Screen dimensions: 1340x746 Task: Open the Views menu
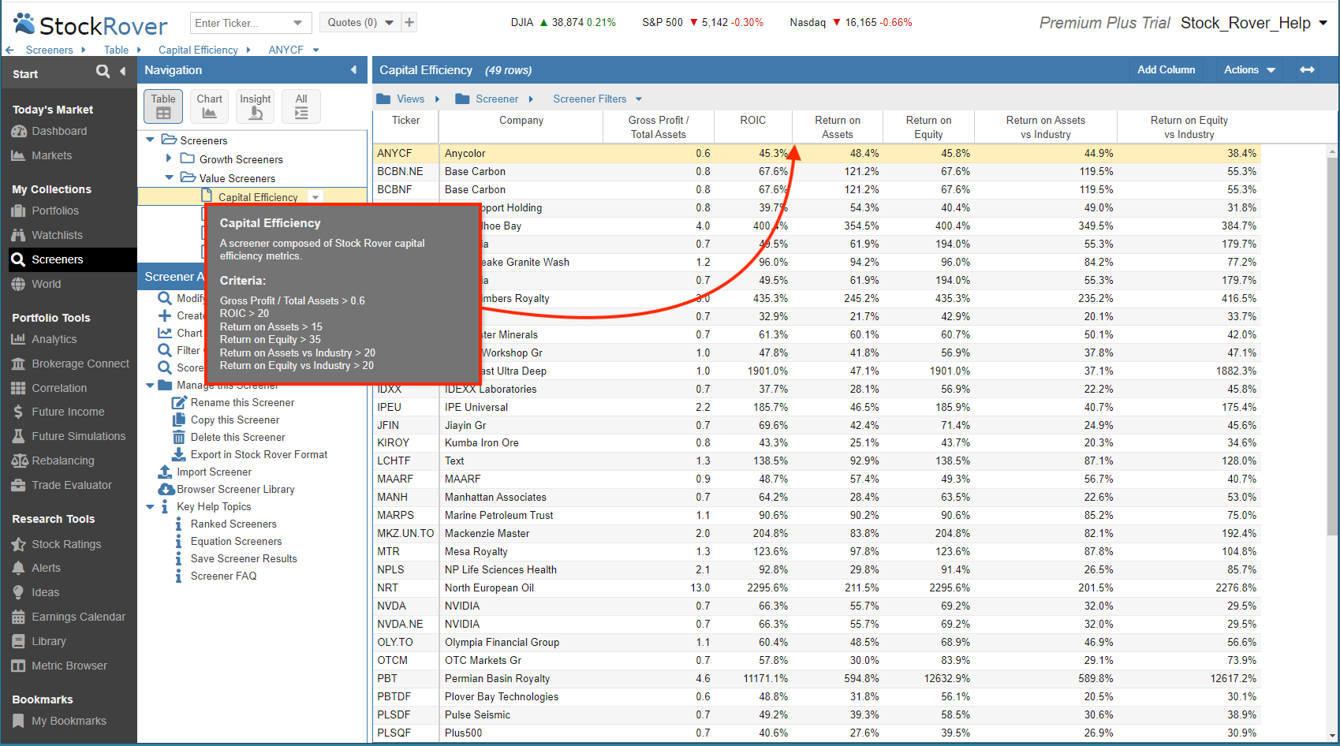(409, 99)
